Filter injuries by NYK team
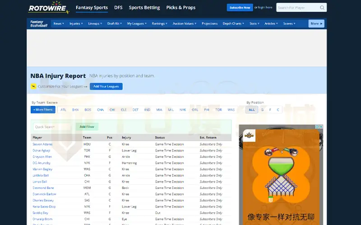The width and height of the screenshot is (361, 225). pos(183,110)
